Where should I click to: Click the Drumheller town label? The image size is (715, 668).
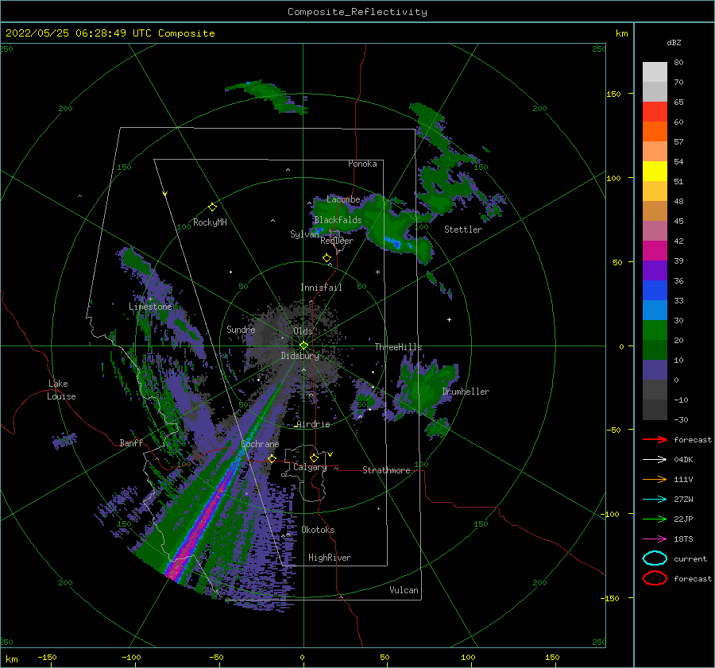466,392
